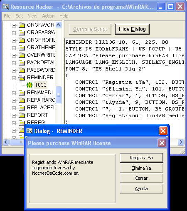Select the ORGPROFIL folder icon
This screenshot has width=187, height=211.
[x=22, y=40]
